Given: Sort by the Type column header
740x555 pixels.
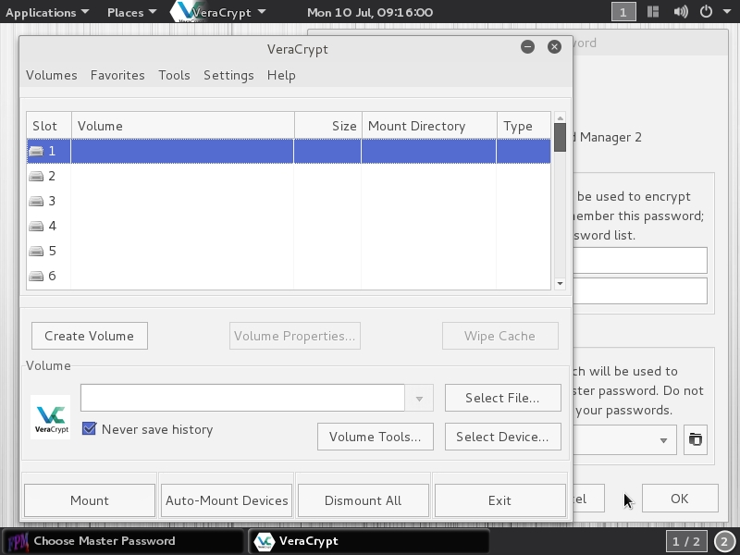Looking at the screenshot, I should (x=524, y=126).
